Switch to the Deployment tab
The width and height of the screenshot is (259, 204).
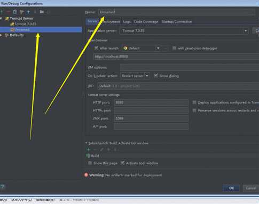(111, 22)
